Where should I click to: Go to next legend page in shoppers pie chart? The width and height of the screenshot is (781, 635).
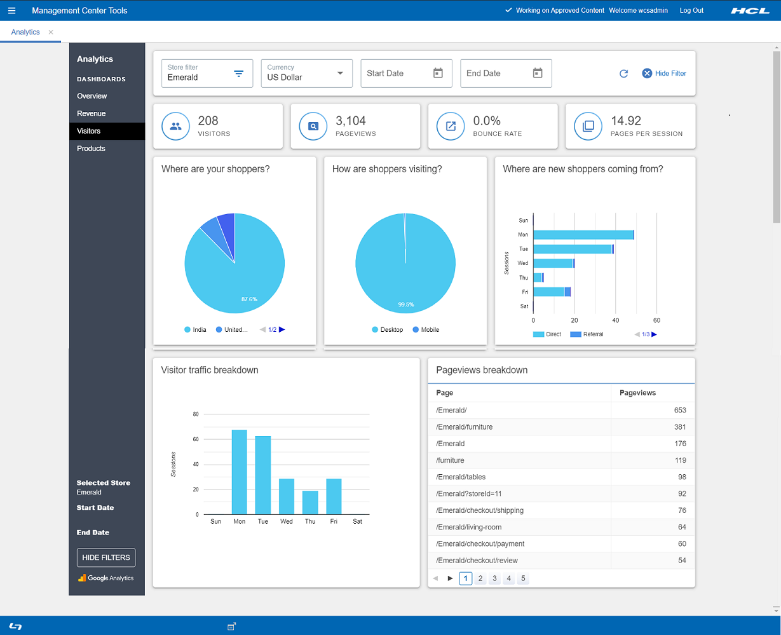pos(282,330)
